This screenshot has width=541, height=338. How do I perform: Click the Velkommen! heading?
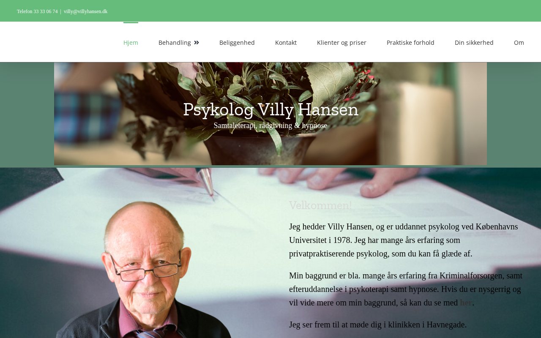(320, 205)
